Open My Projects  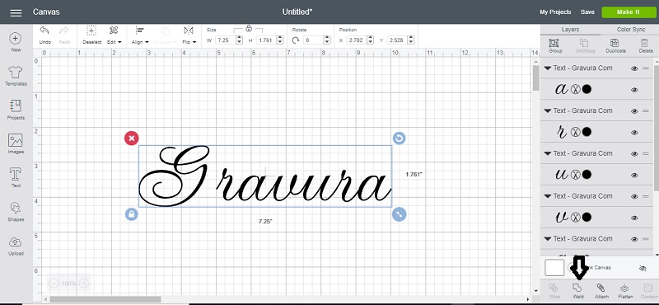[555, 12]
